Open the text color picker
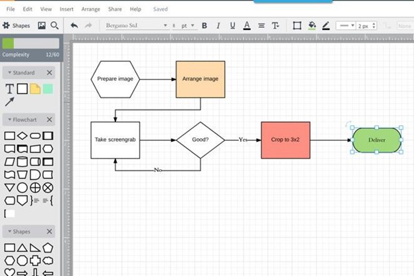This screenshot has width=414, height=276. [247, 26]
